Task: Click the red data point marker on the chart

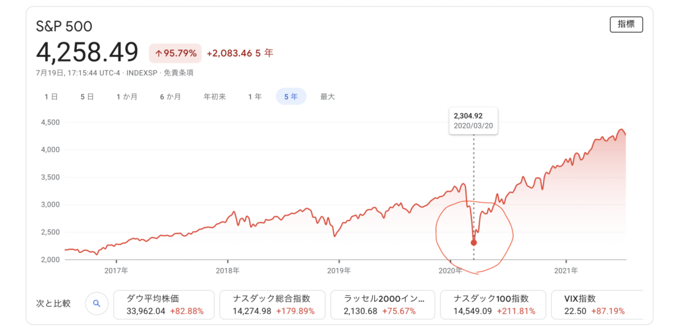Action: (473, 242)
